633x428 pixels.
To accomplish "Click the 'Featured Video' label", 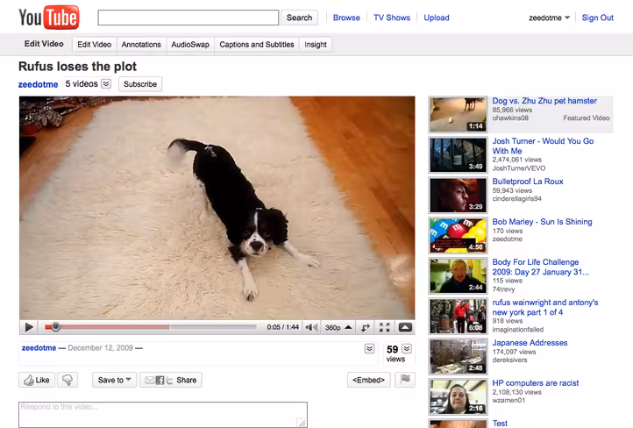I will click(587, 118).
